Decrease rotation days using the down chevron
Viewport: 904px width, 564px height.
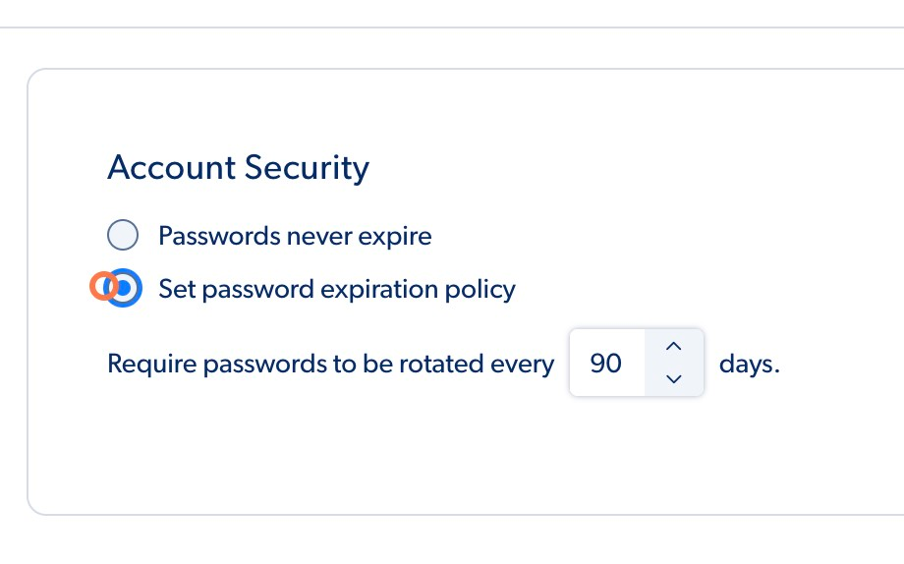674,379
